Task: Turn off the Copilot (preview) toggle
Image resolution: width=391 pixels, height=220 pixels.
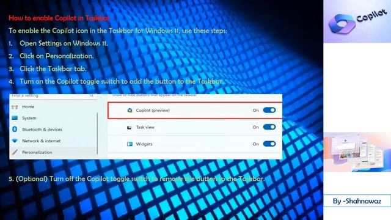Action: click(269, 110)
